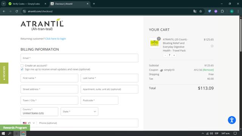The width and height of the screenshot is (242, 136).
Task: Remove the item from cart icon
Action: [212, 46]
